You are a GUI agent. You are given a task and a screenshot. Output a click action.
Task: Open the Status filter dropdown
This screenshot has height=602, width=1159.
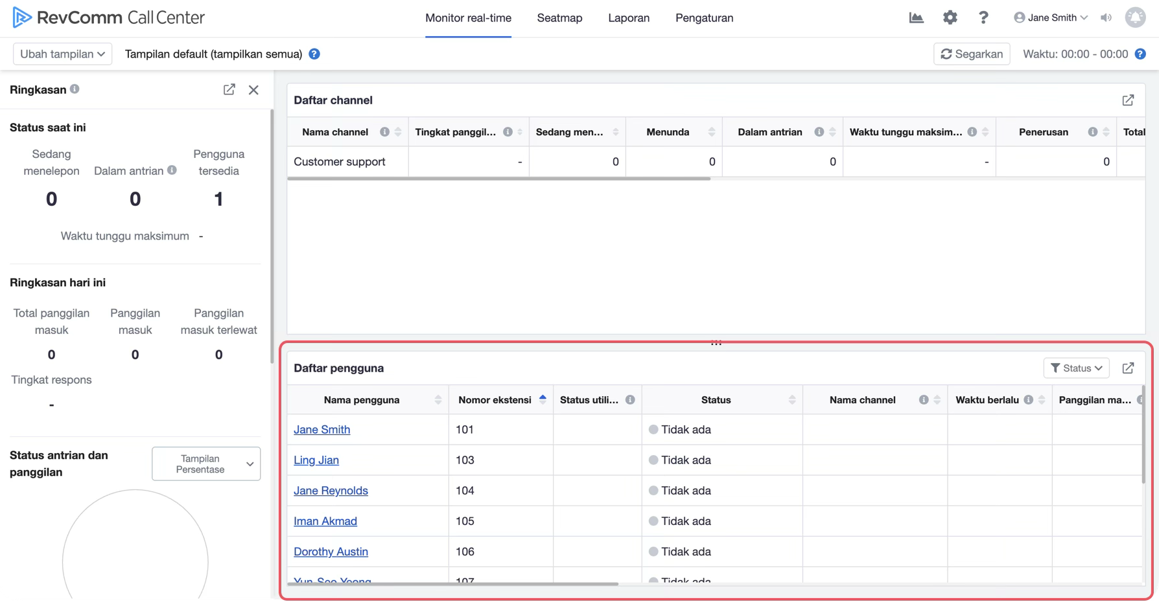point(1076,368)
